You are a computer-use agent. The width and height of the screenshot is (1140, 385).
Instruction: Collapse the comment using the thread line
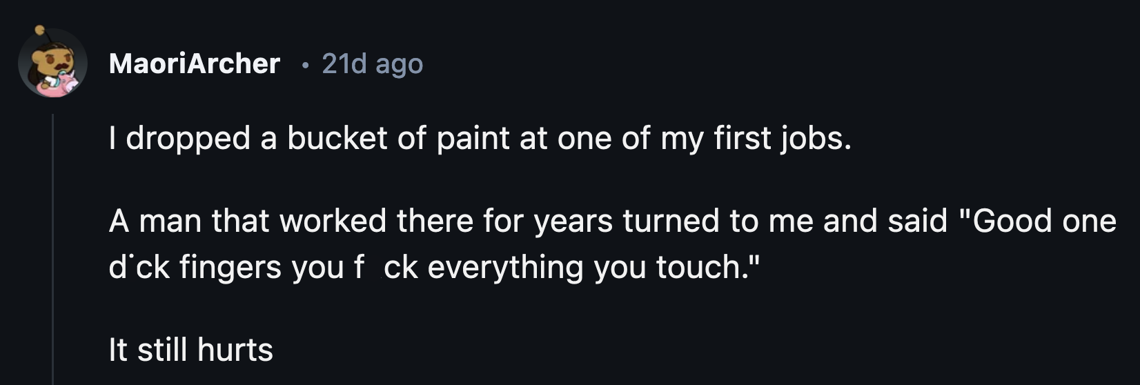[52, 248]
